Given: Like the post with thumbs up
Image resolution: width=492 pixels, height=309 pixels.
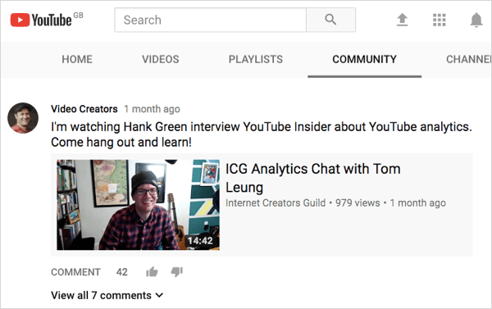Looking at the screenshot, I should click(152, 271).
